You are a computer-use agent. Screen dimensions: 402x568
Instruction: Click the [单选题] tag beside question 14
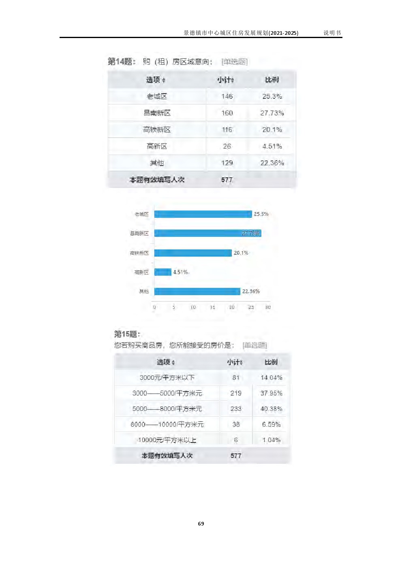coord(234,62)
